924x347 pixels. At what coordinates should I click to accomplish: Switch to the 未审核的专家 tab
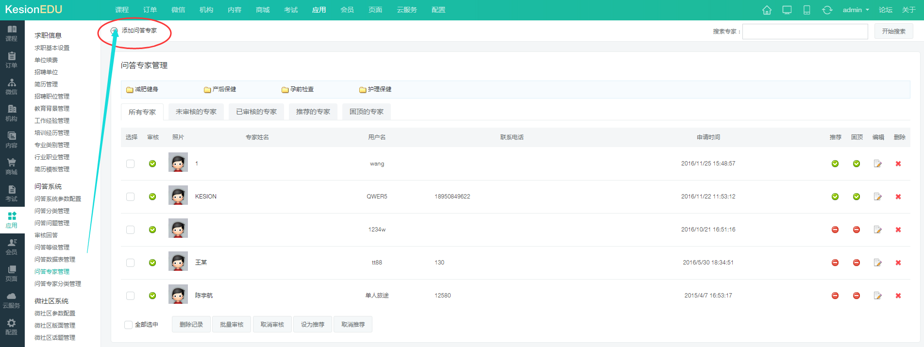(x=196, y=112)
